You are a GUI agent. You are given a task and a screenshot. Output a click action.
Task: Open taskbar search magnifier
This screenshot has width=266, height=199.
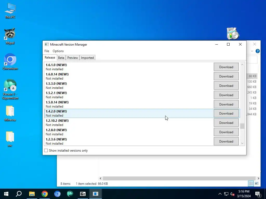pyautogui.click(x=19, y=194)
